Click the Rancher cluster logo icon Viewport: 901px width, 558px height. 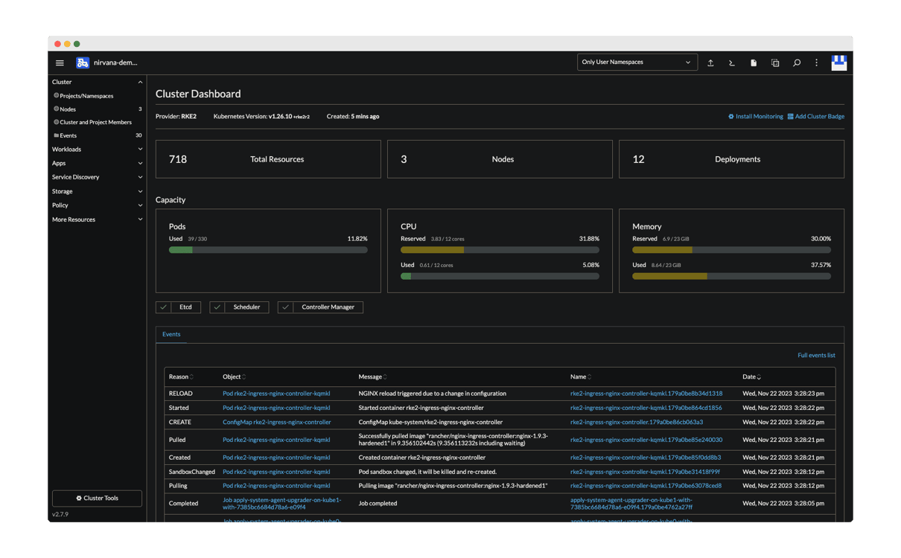click(x=83, y=62)
